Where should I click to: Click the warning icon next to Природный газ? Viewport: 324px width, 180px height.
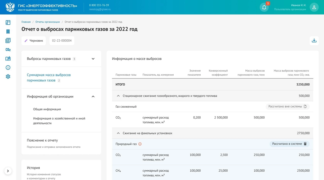point(140,144)
